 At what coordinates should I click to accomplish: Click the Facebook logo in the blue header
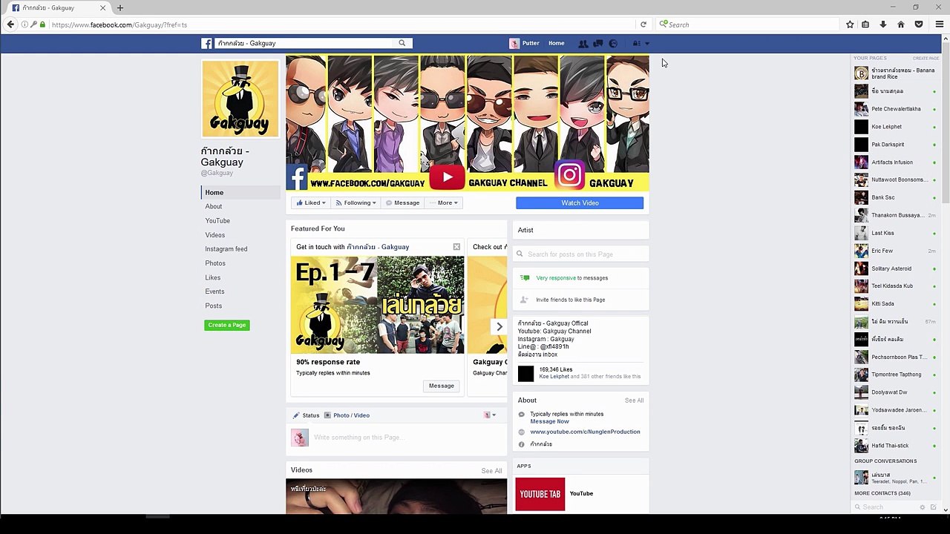[207, 44]
